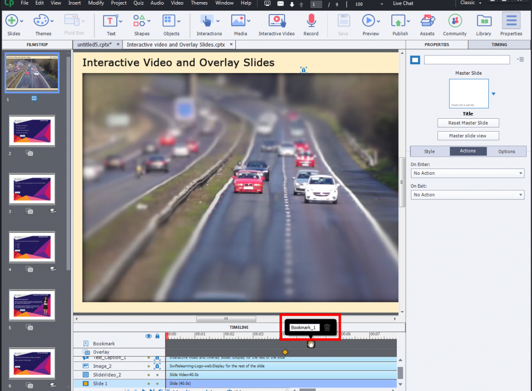Viewport: 532px width, 391px height.
Task: Open the Classic workspace dropdown
Action: click(469, 3)
